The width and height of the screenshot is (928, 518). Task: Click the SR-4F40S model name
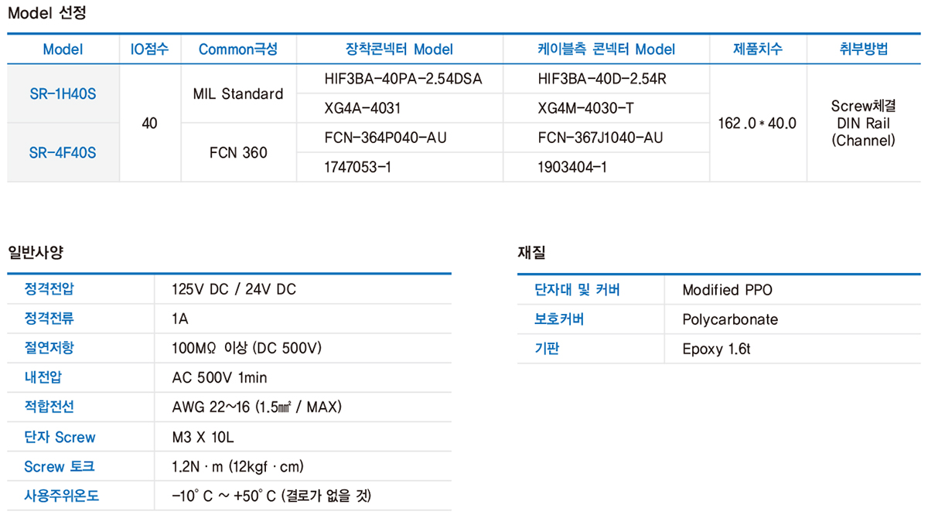point(63,152)
